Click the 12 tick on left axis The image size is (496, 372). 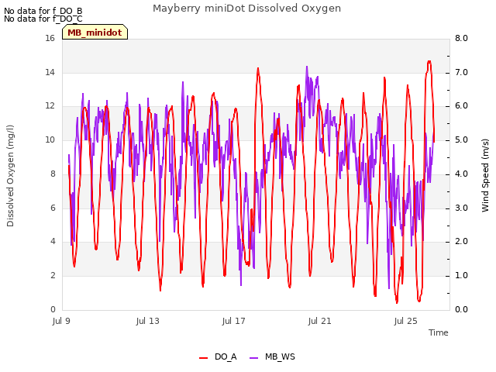(50, 106)
